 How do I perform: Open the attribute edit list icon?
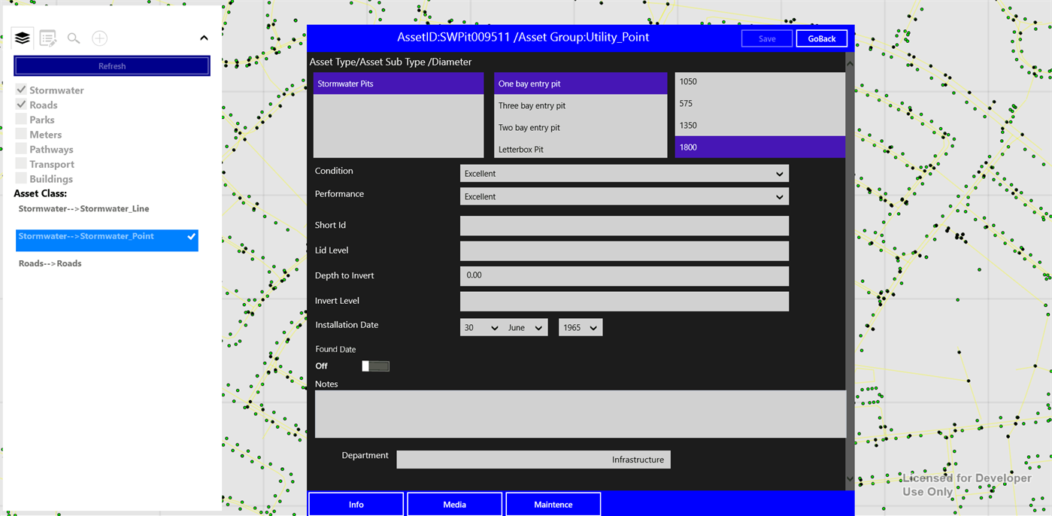click(47, 37)
